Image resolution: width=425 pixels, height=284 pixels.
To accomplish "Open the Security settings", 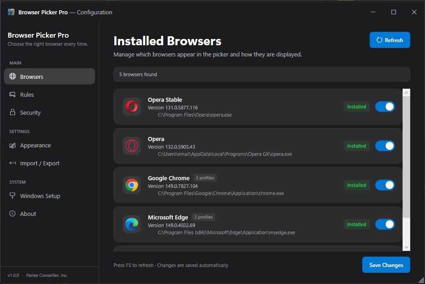I will tap(50, 112).
